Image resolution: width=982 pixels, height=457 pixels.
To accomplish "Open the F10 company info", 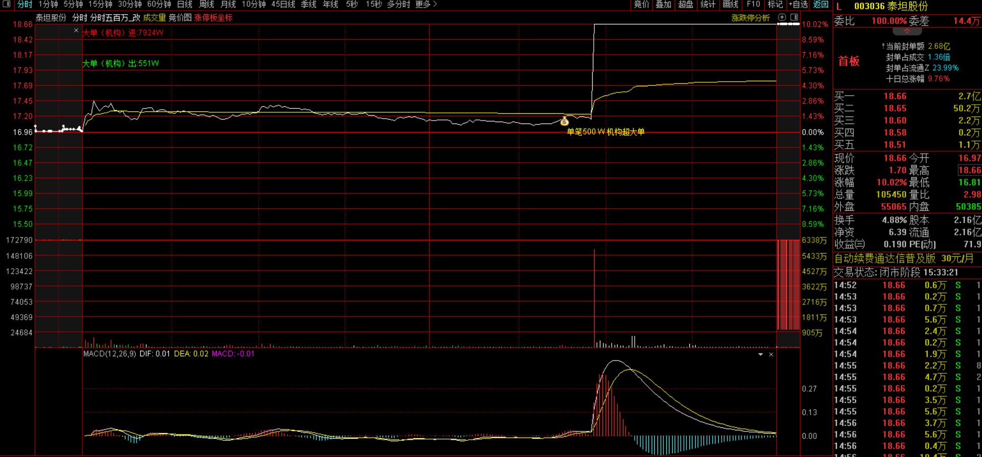I will (x=753, y=5).
